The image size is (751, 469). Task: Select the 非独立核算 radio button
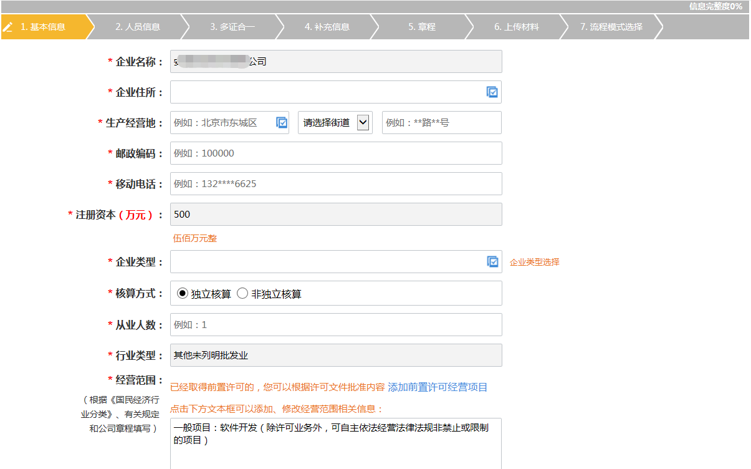coord(242,293)
